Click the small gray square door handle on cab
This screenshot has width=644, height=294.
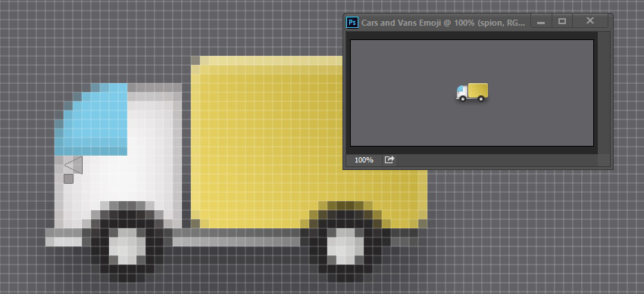pos(69,178)
